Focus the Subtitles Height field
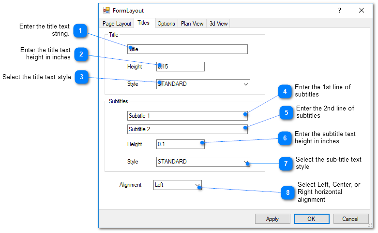The image size is (378, 233). 179,144
